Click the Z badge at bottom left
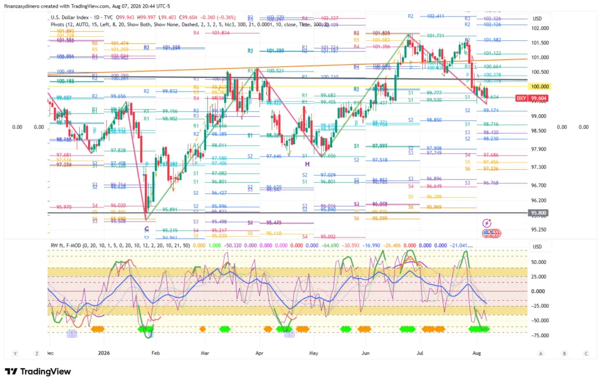This screenshot has height=384, width=601. pos(37,354)
